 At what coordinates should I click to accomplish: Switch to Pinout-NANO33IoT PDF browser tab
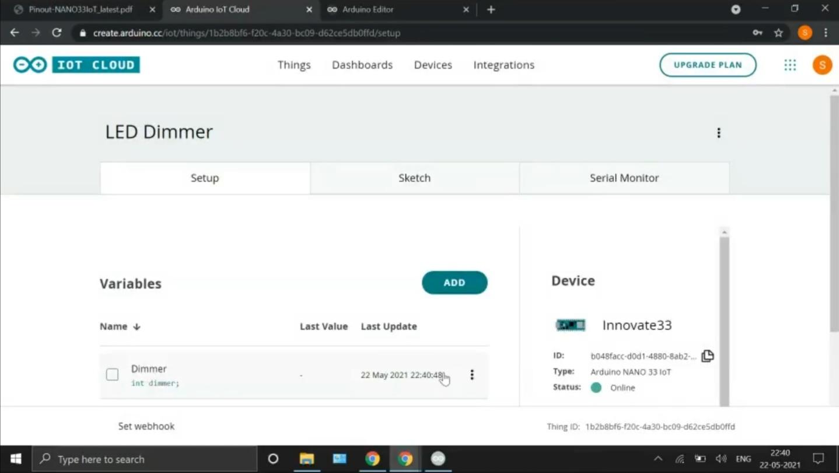pos(81,9)
